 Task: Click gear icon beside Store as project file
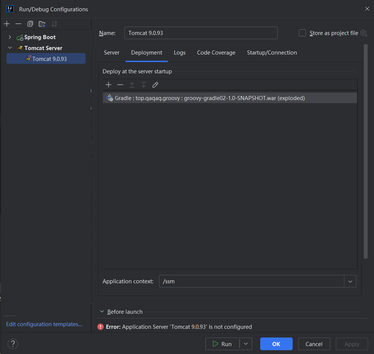[x=363, y=33]
